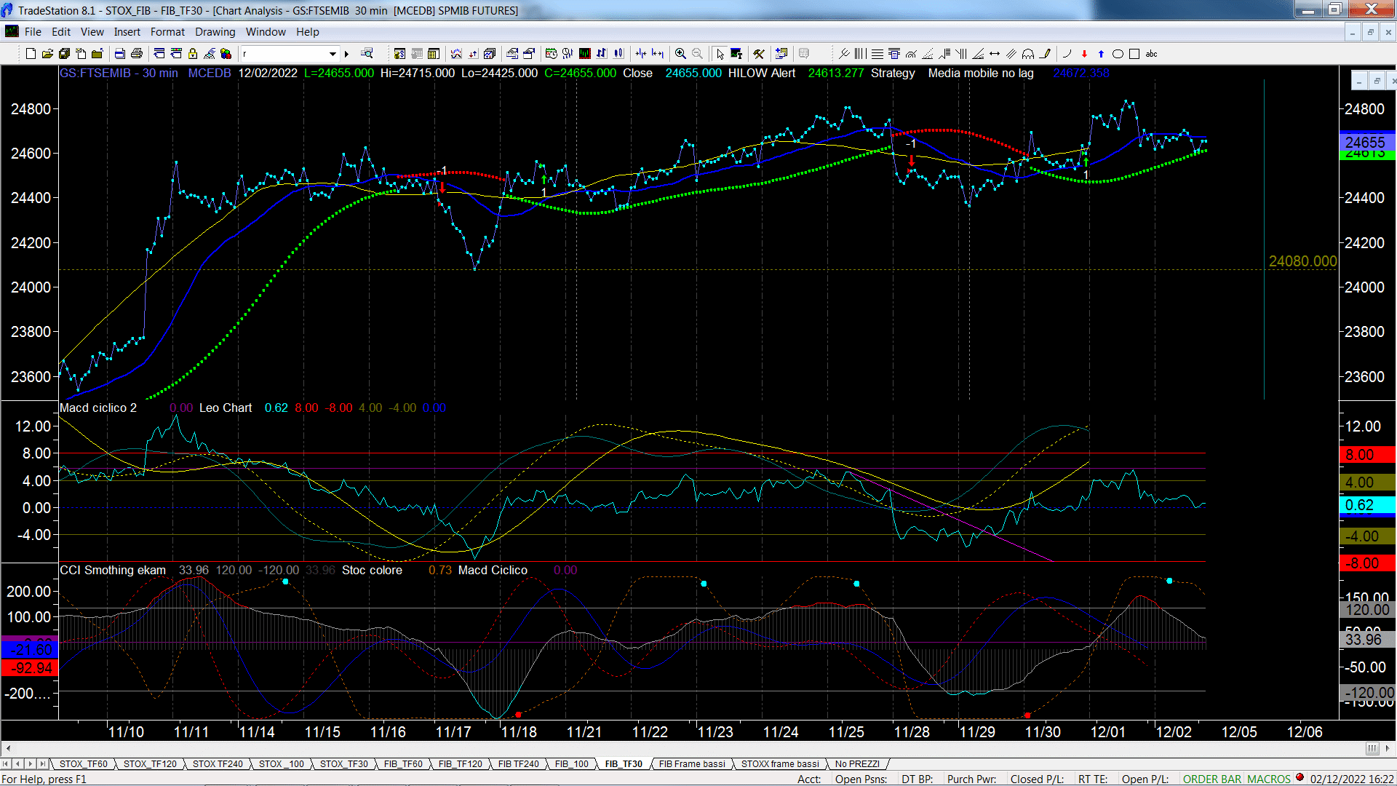Click the Print icon in toolbar
This screenshot has height=786, width=1397.
pos(136,54)
